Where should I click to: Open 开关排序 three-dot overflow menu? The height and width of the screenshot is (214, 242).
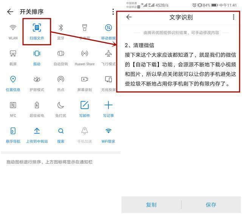click(x=113, y=12)
